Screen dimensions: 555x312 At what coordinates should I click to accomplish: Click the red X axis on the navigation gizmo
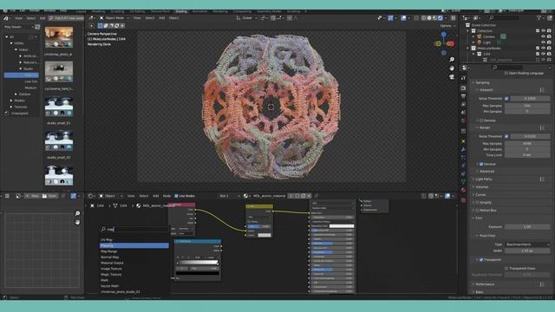coord(451,43)
